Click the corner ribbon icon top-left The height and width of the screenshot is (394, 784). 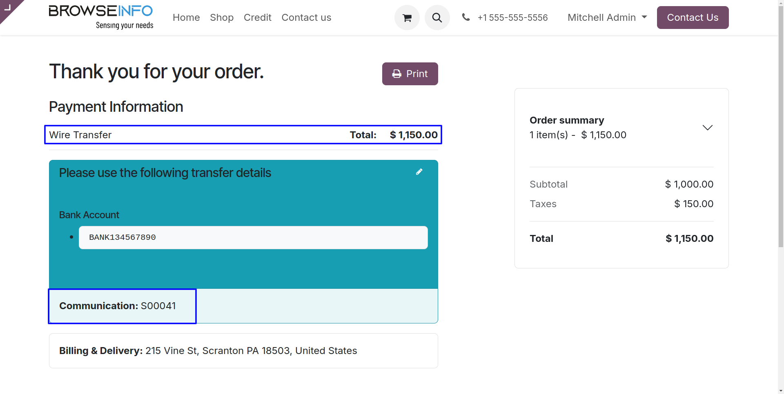7,7
